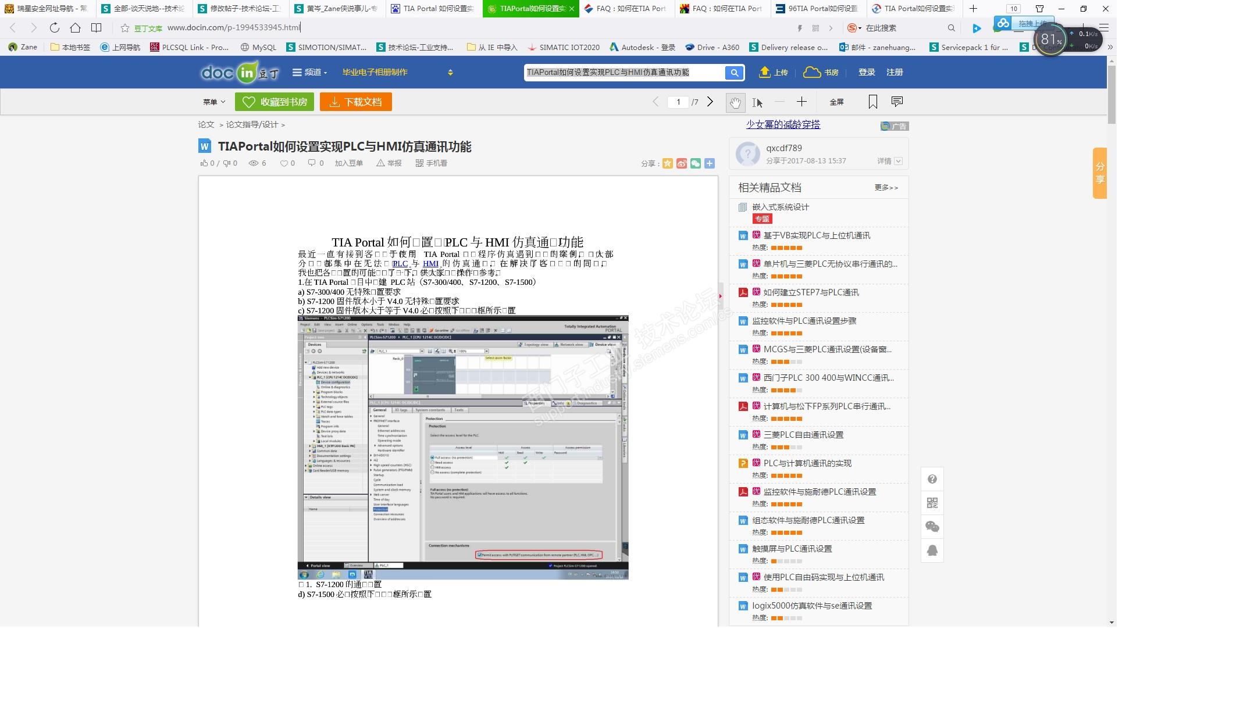
Task: Open 如何建立STEP7与PLC通讯 related document link
Action: (x=811, y=292)
